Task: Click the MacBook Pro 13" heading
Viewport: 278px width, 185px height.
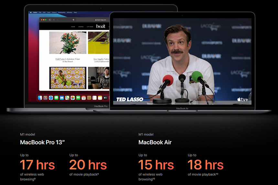Action: [x=42, y=142]
